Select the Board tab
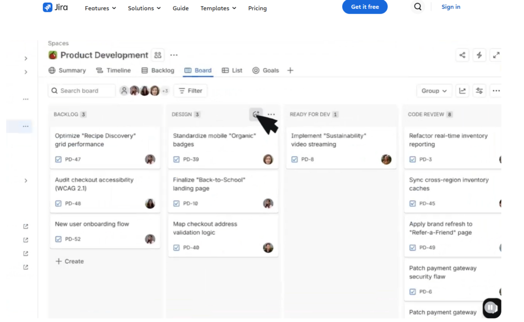The image size is (524, 322). coord(198,71)
